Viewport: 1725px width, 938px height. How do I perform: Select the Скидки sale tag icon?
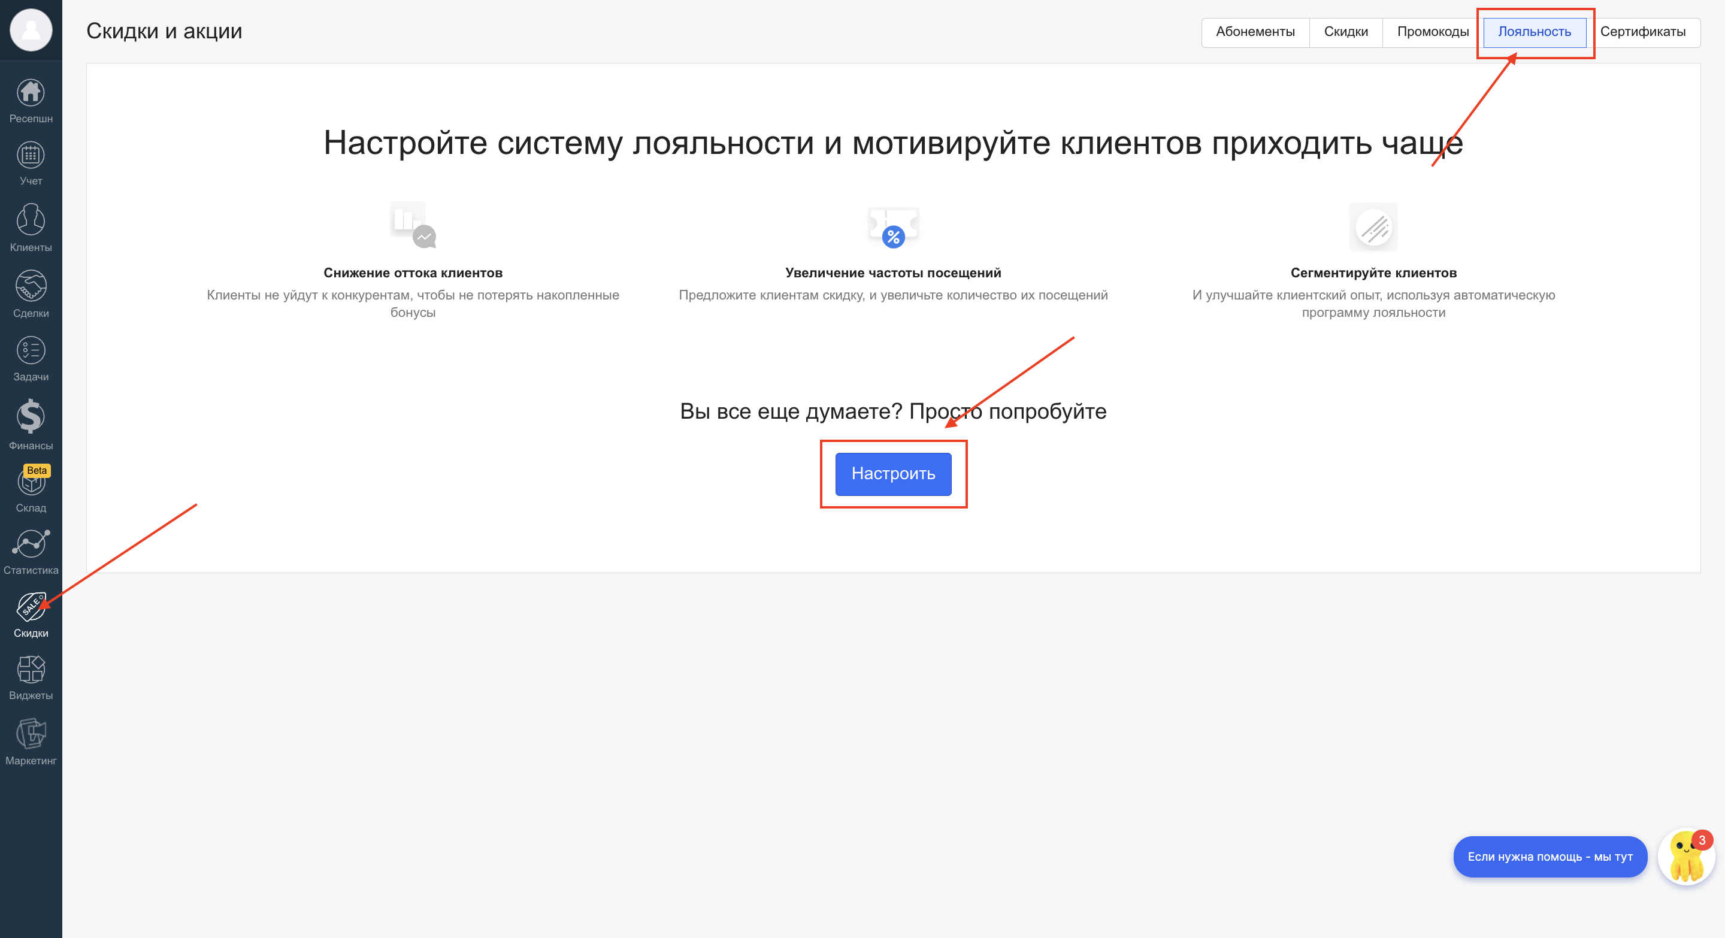click(31, 607)
